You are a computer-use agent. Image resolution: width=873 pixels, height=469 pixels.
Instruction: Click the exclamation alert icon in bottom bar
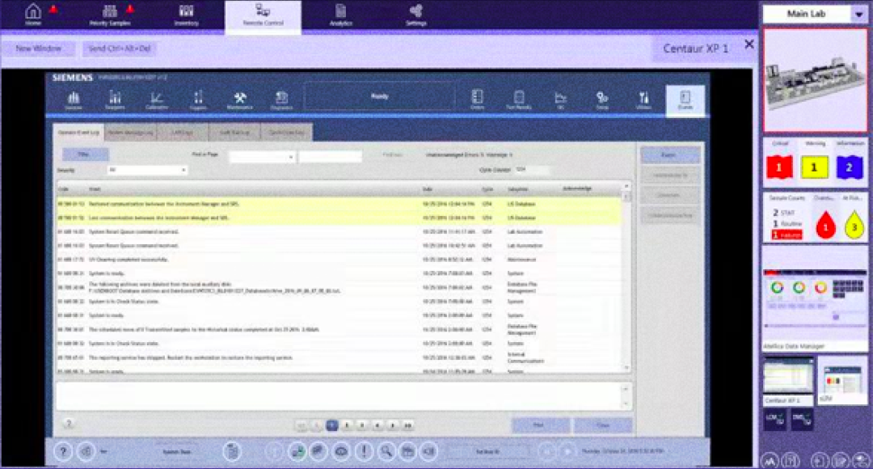(364, 451)
